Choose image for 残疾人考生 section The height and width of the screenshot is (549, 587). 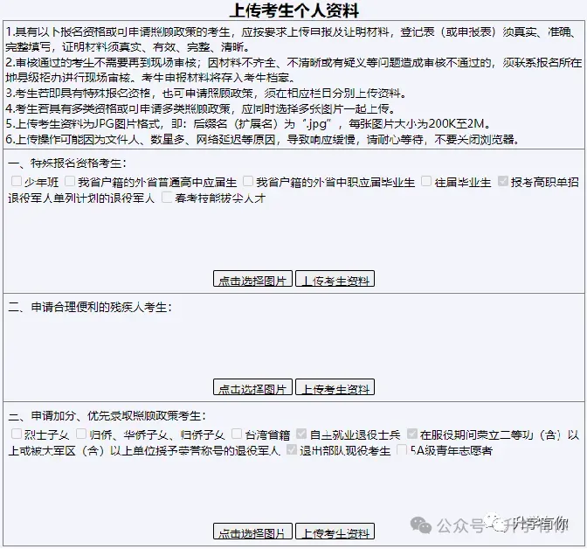[x=252, y=387]
